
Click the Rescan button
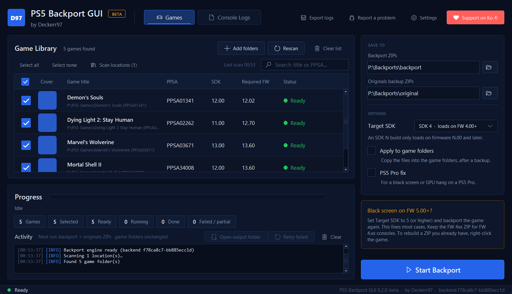click(x=286, y=48)
